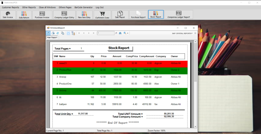Click the Export Report icon in viewer toolbar
Viewport: 261px width, 134px height.
point(48,33)
